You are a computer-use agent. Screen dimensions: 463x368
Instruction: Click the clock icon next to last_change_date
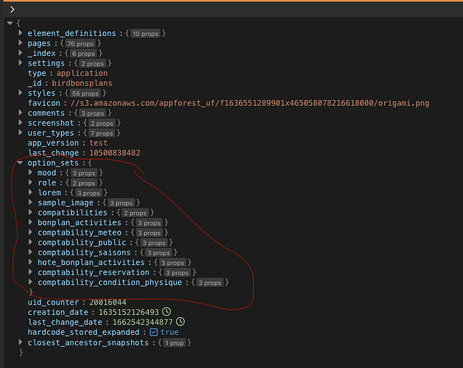[x=180, y=322]
